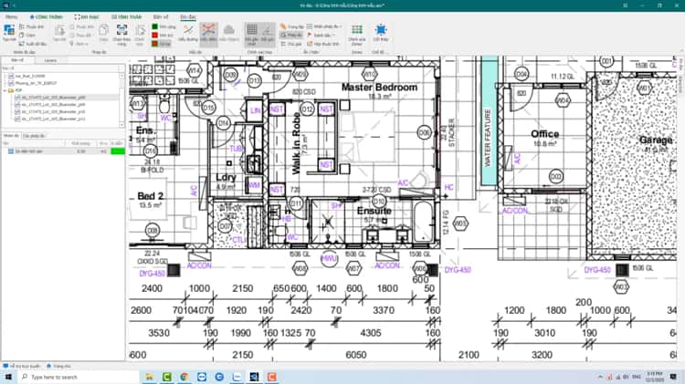Switch to the Các phép đo tab
The height and width of the screenshot is (384, 685).
click(x=34, y=136)
